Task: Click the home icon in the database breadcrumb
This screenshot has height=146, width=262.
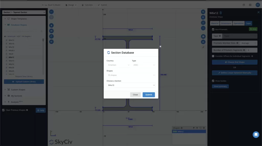Action: [5, 36]
